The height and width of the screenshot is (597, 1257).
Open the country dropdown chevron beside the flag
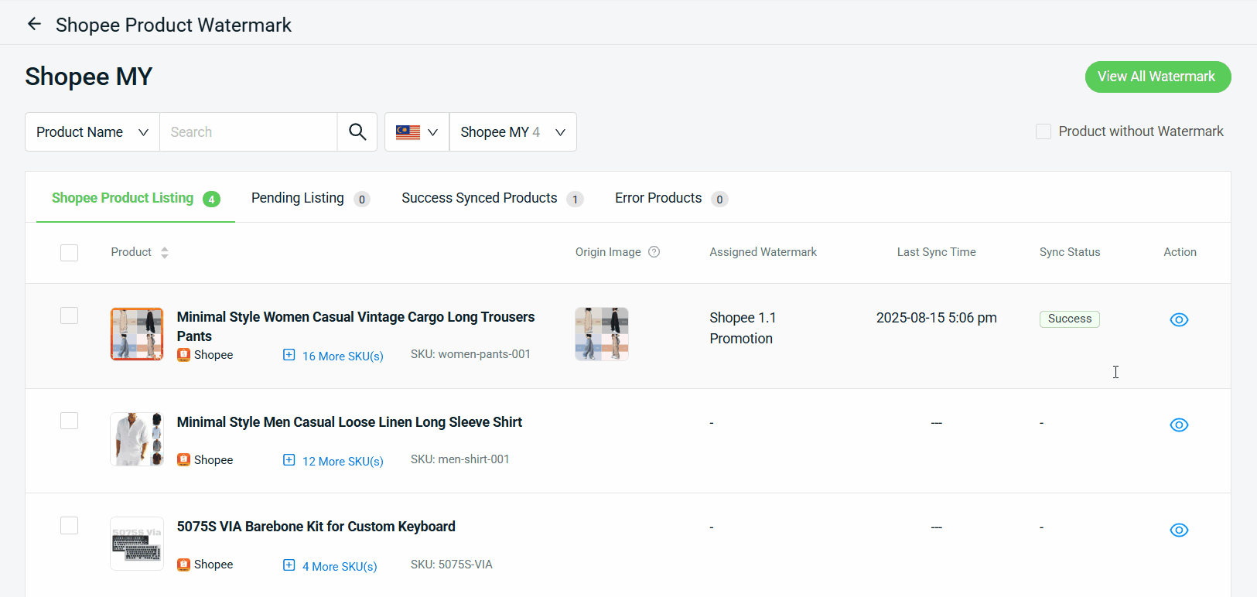432,132
